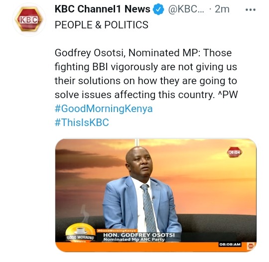Click the PEOPLE & POLITICS heading text
The image size is (269, 262).
coord(102,25)
